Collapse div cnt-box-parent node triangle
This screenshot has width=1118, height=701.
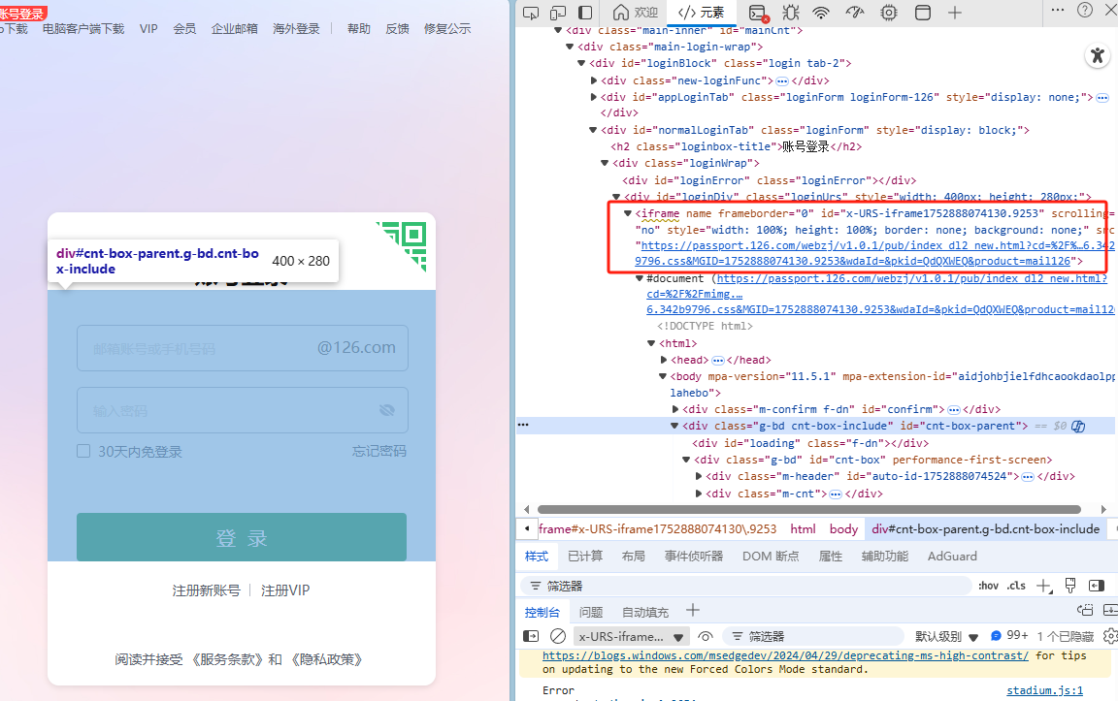674,426
